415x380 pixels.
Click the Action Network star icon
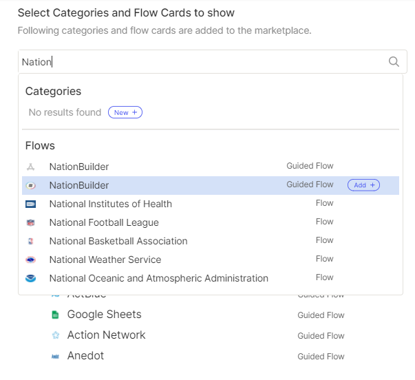56,335
